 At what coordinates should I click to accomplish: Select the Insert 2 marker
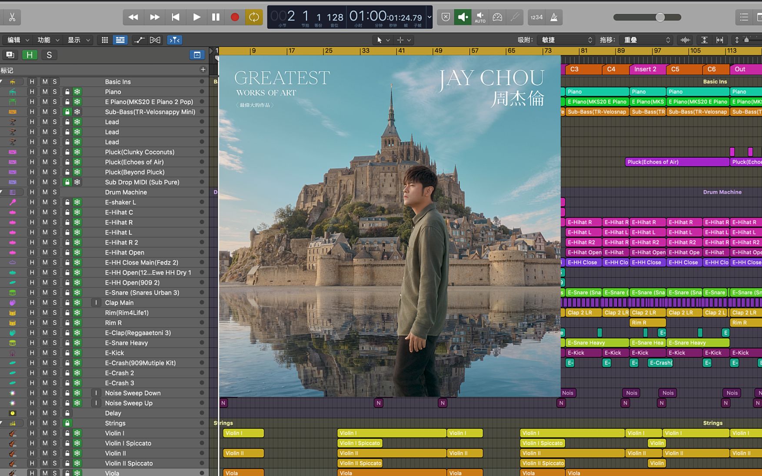point(648,69)
